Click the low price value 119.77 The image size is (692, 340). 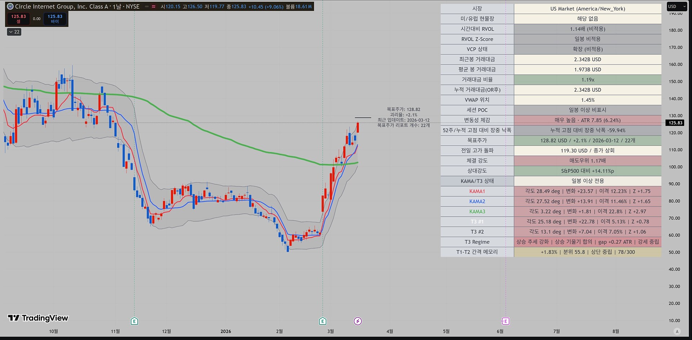(217, 6)
